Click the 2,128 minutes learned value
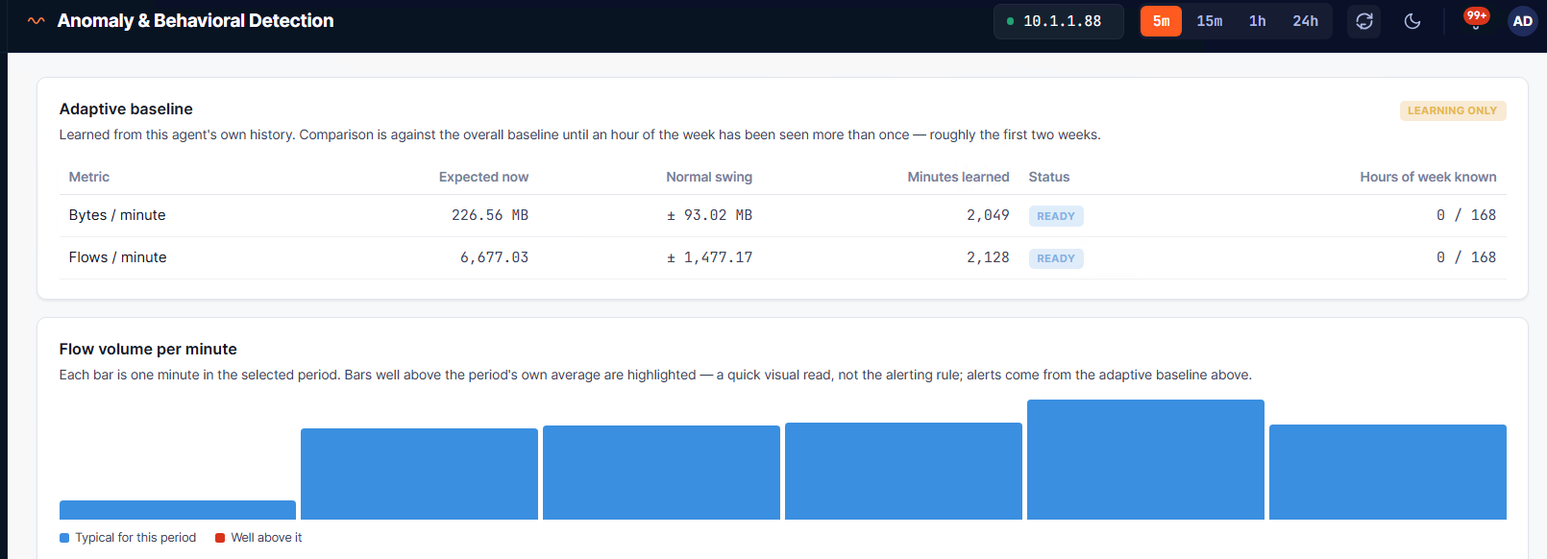The height and width of the screenshot is (559, 1547). coord(988,257)
